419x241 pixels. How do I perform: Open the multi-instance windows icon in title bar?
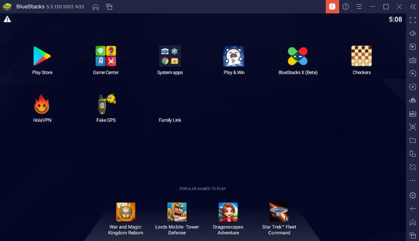(109, 7)
